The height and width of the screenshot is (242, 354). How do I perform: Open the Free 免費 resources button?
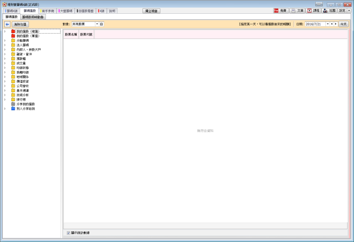click(281, 11)
